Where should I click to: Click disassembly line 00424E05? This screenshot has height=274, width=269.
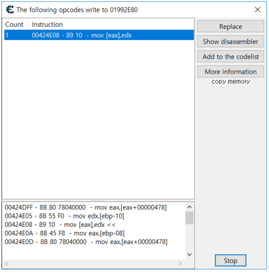tap(64, 216)
